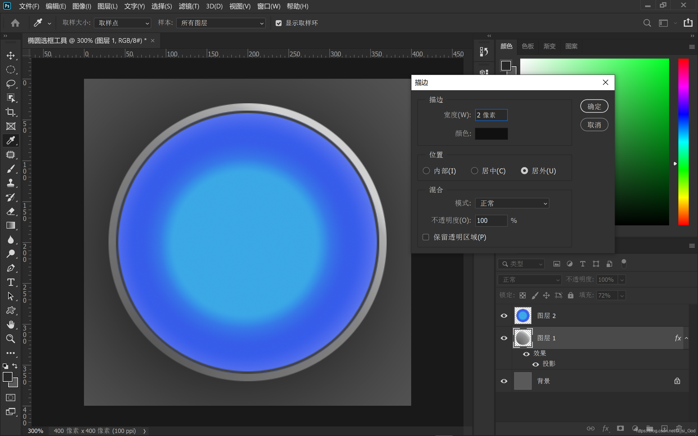The image size is (698, 436).
Task: Click 不透明度(O) input field in dialog
Action: click(491, 221)
